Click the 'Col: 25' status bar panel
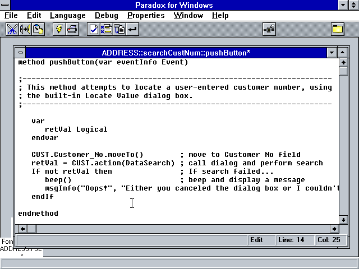This screenshot has width=359, height=269. [x=330, y=240]
